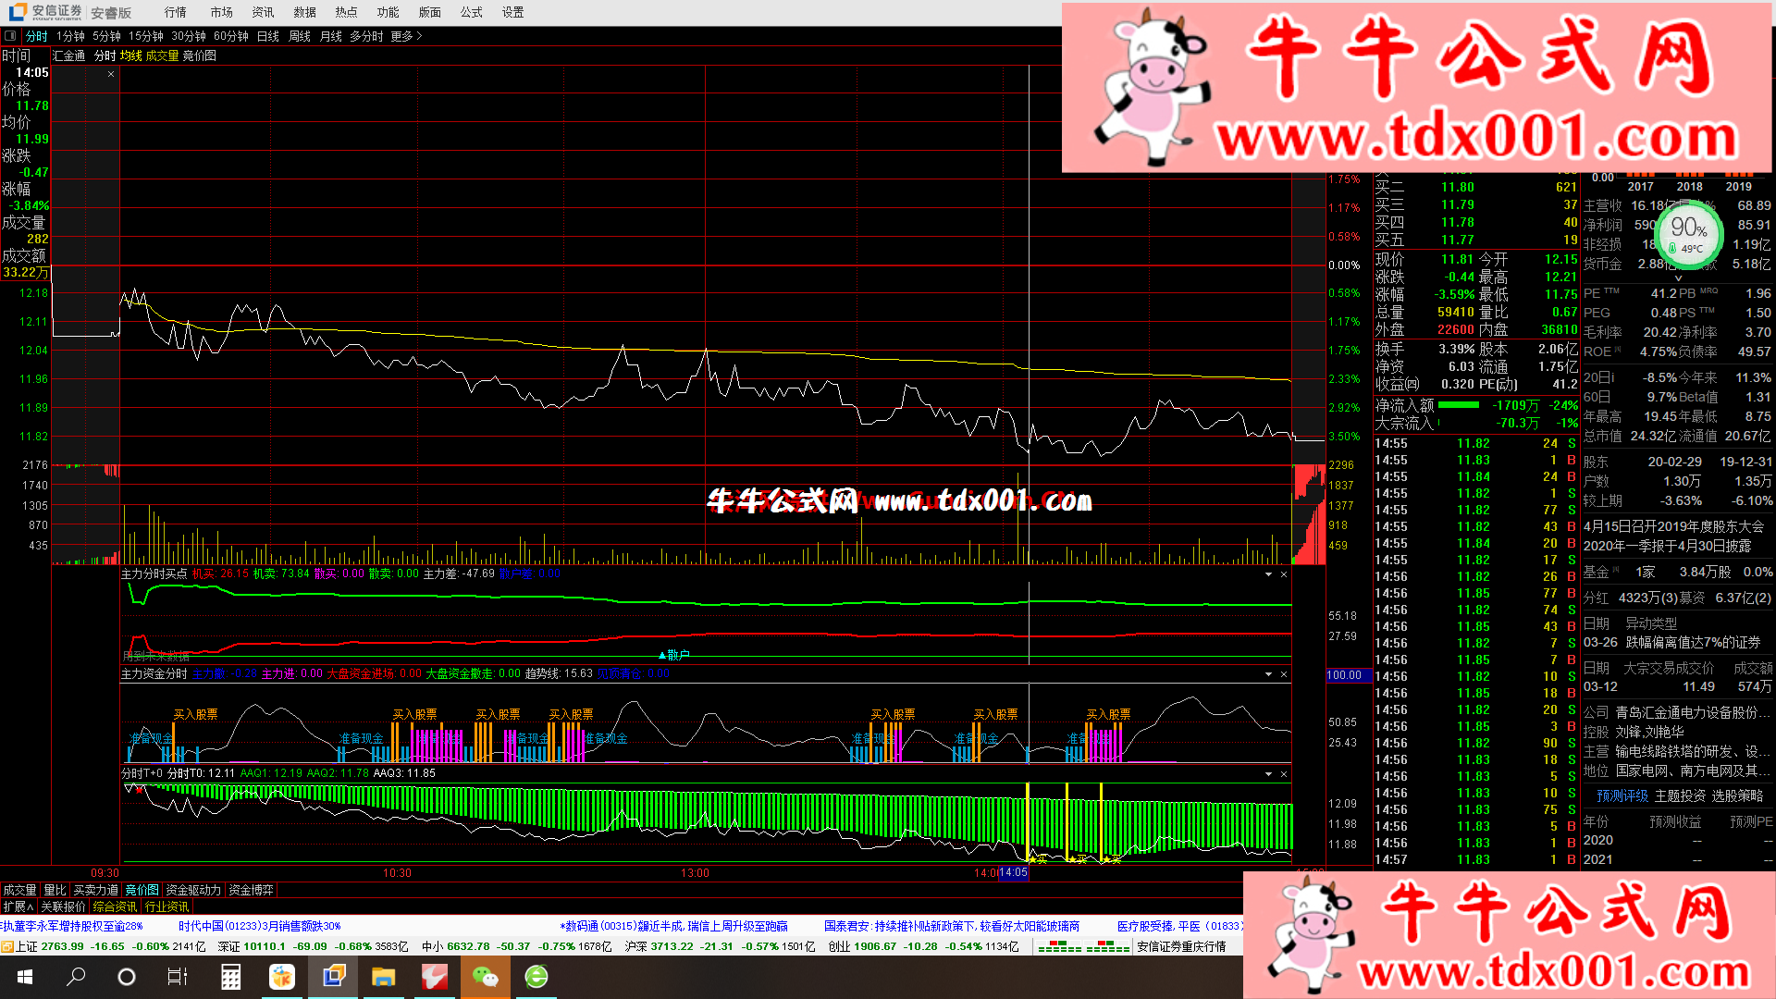
Task: Click 选股策略 link
Action: [1737, 795]
